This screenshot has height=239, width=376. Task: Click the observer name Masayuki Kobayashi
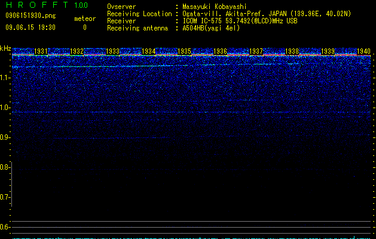(x=215, y=7)
